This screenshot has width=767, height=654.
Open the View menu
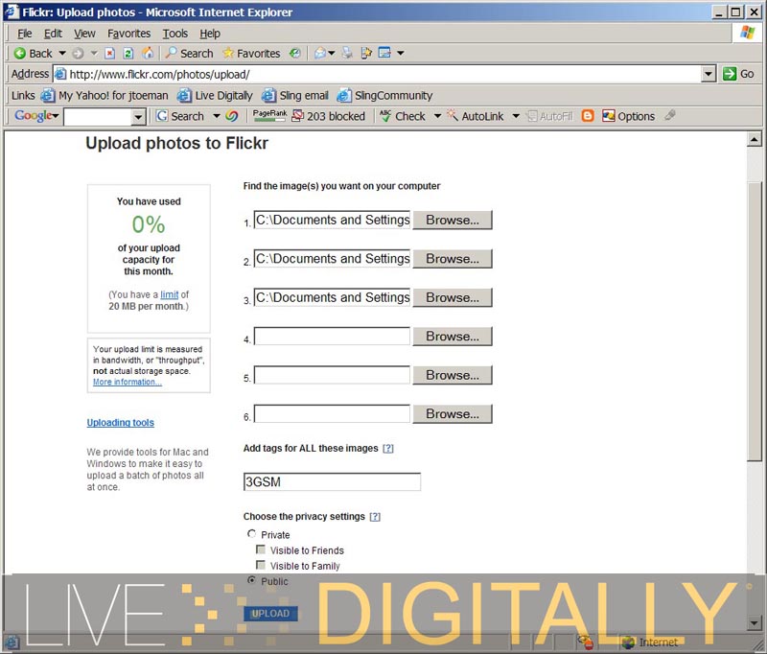click(84, 34)
